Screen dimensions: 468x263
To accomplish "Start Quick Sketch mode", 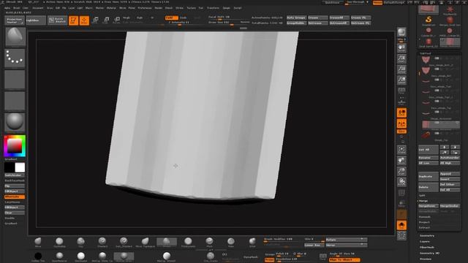I will pyautogui.click(x=57, y=20).
